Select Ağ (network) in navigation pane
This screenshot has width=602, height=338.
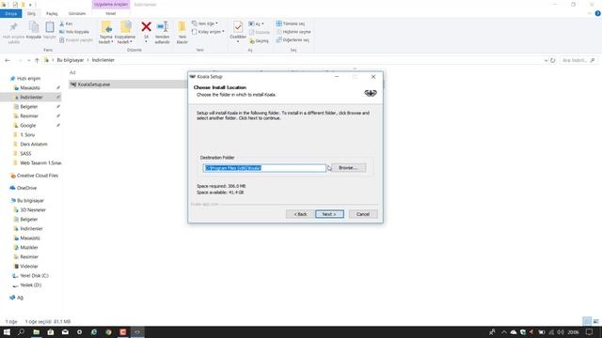[20, 298]
